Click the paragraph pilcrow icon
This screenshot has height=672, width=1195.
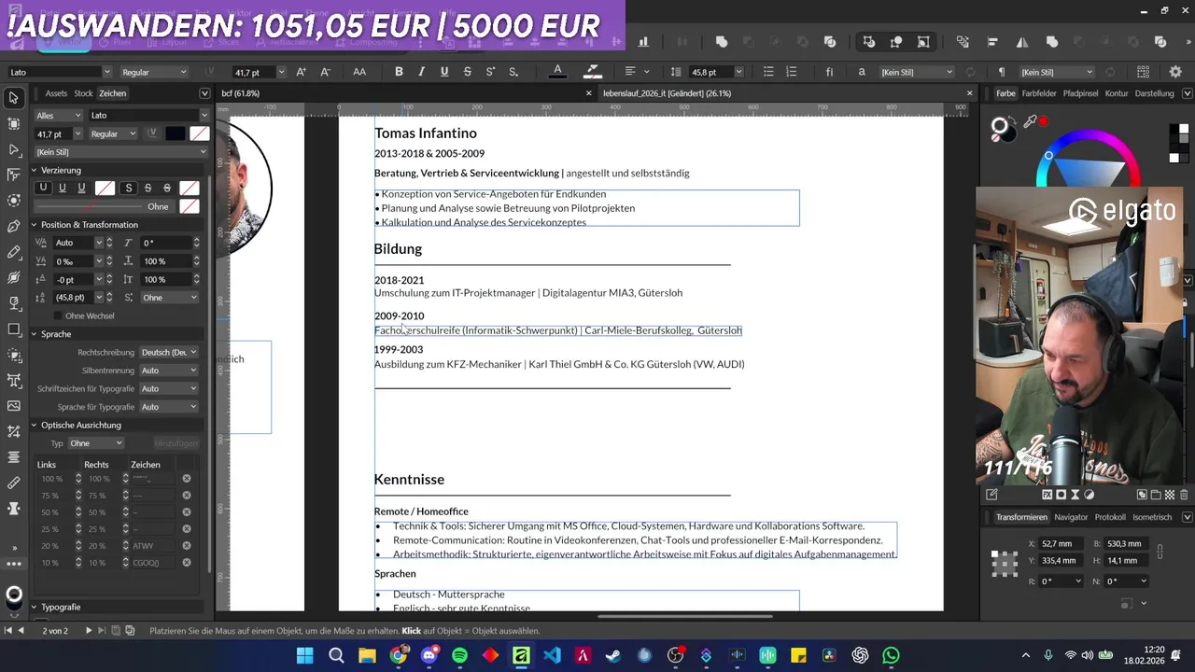1002,72
